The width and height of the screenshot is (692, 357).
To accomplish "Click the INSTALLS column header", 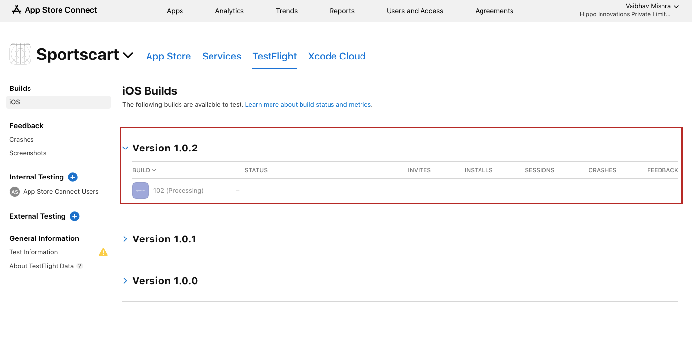I will pyautogui.click(x=479, y=170).
